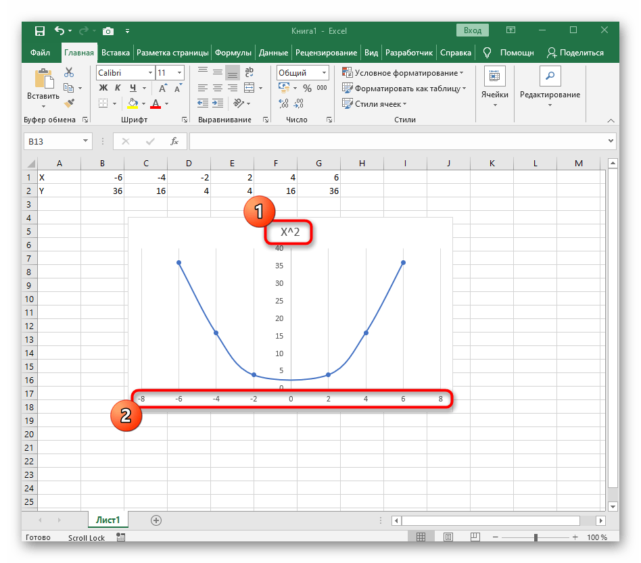Expand the formula bar with right-side chevron

611,141
